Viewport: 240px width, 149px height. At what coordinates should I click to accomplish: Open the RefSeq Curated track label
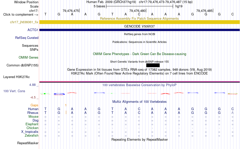tap(27, 38)
